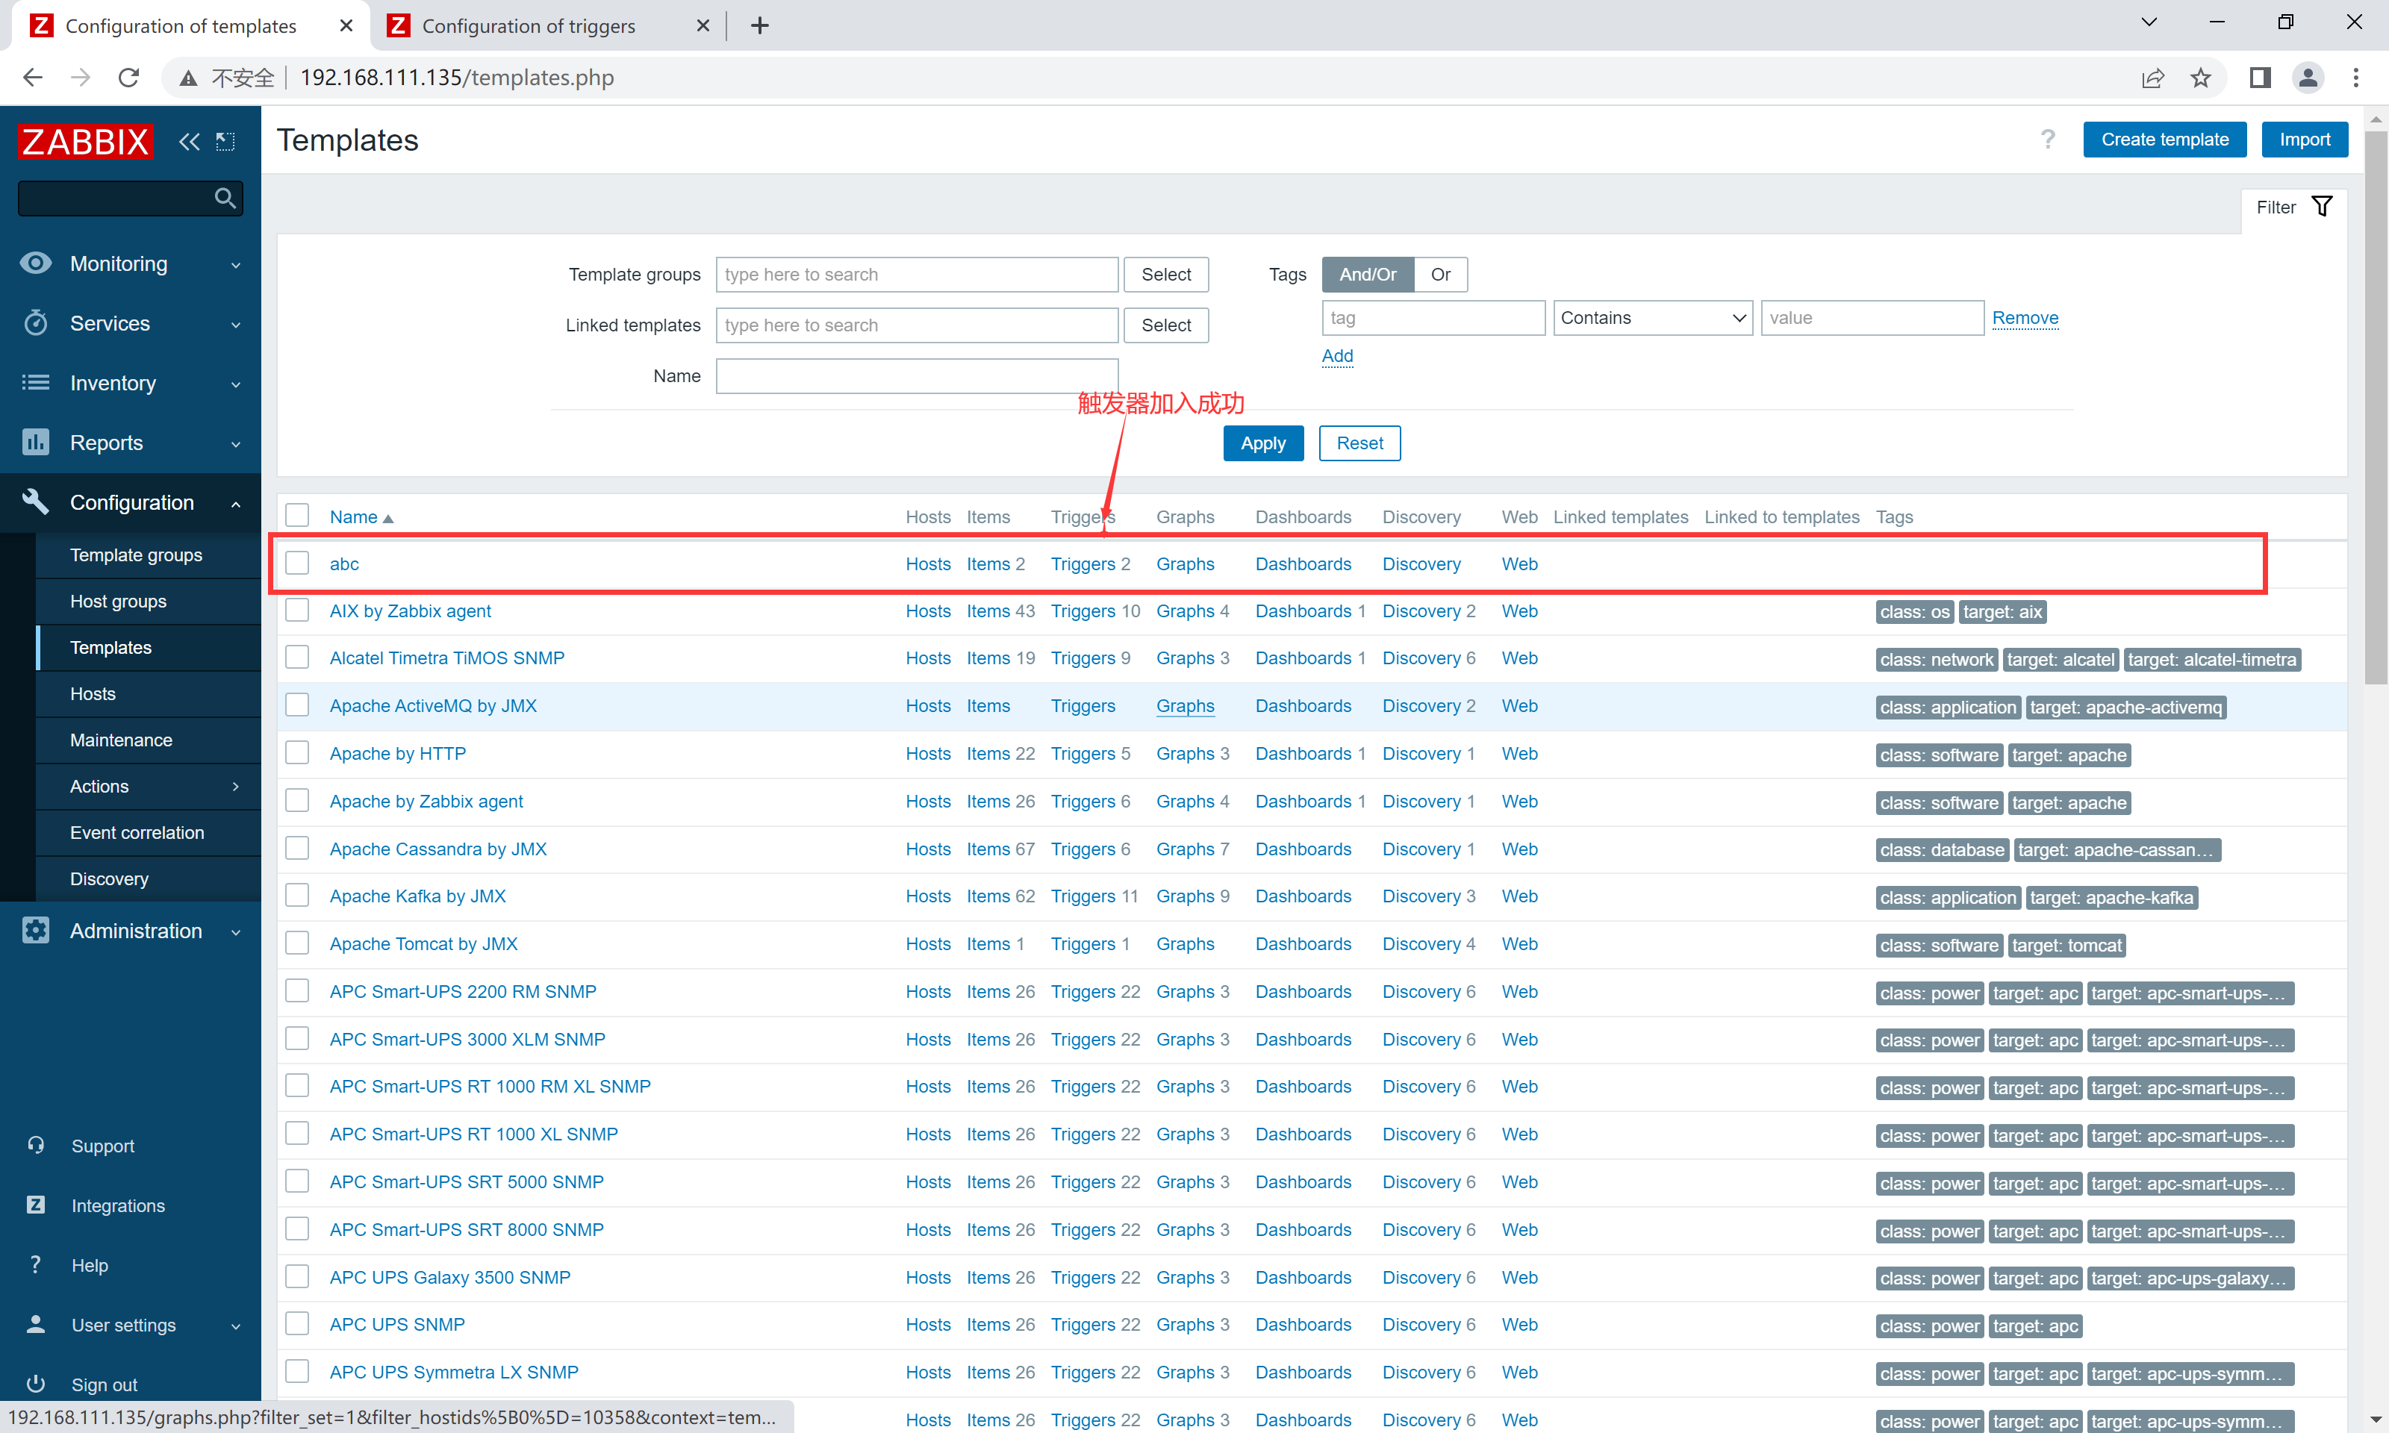Click the Template groups search field
This screenshot has width=2389, height=1433.
(x=916, y=274)
